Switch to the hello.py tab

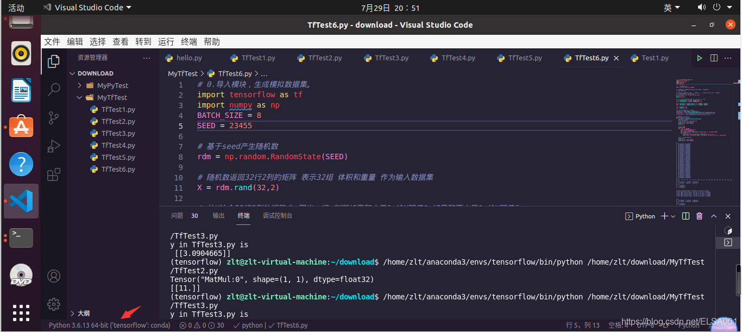(x=189, y=58)
